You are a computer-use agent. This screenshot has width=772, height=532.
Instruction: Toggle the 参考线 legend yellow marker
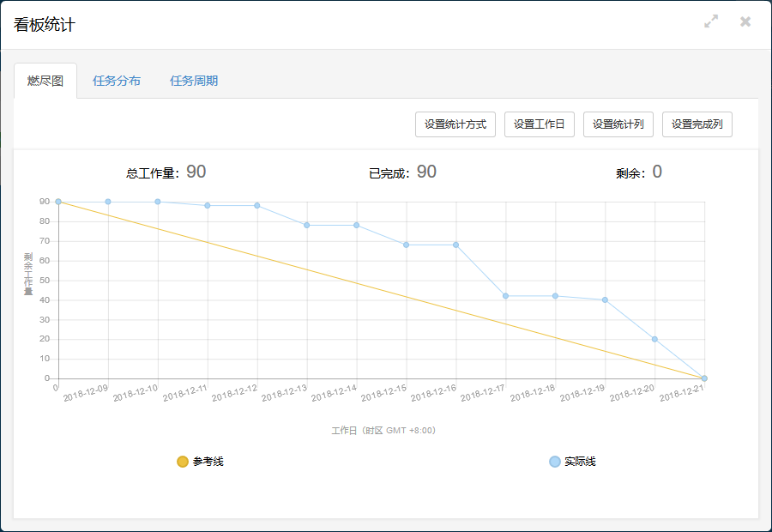pos(183,462)
